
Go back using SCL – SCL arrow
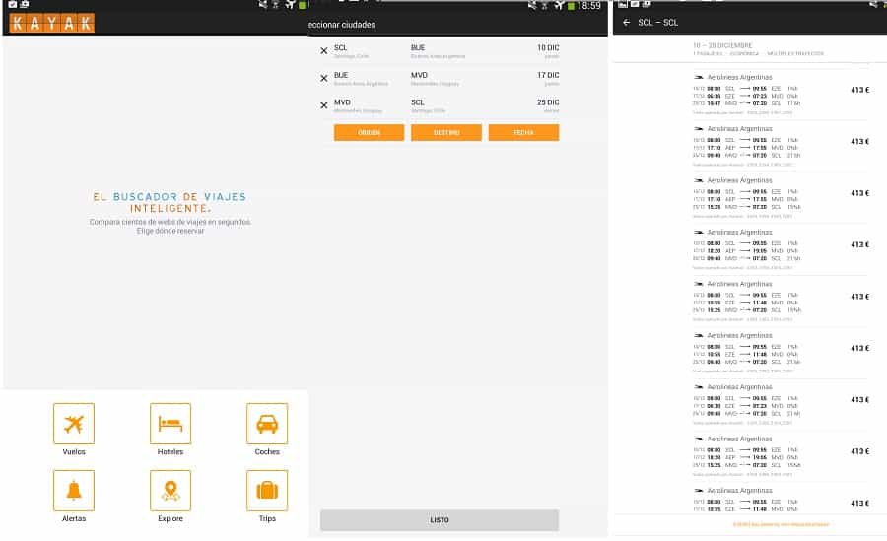[x=626, y=23]
